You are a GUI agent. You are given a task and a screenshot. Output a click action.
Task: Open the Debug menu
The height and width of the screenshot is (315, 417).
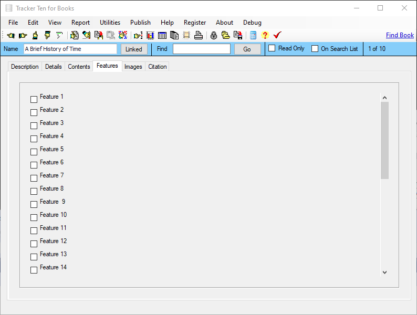pos(252,23)
